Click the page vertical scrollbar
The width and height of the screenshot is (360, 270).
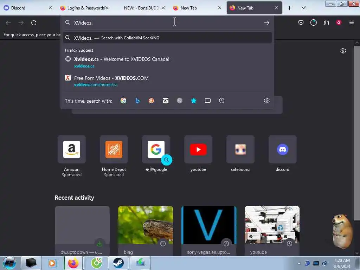pos(357,133)
